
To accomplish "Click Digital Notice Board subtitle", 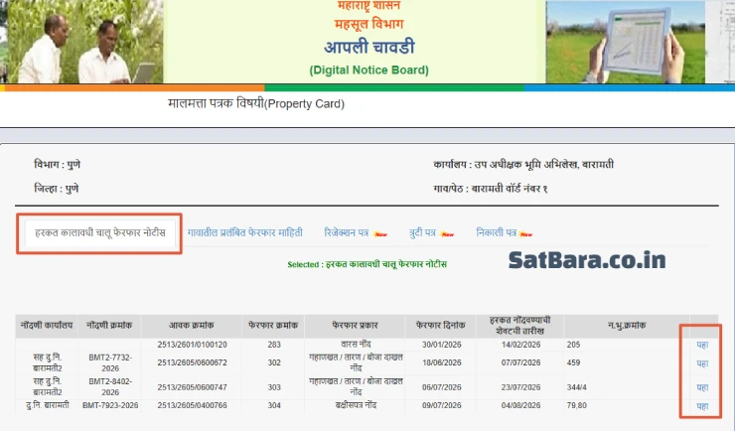I will 368,71.
